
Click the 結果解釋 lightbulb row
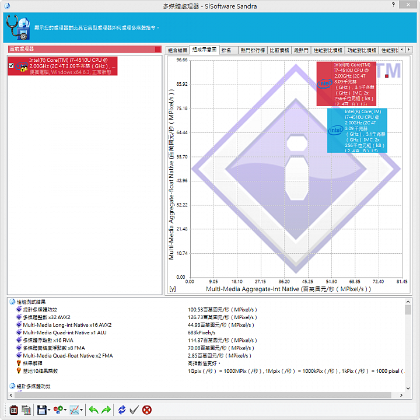(x=30, y=363)
